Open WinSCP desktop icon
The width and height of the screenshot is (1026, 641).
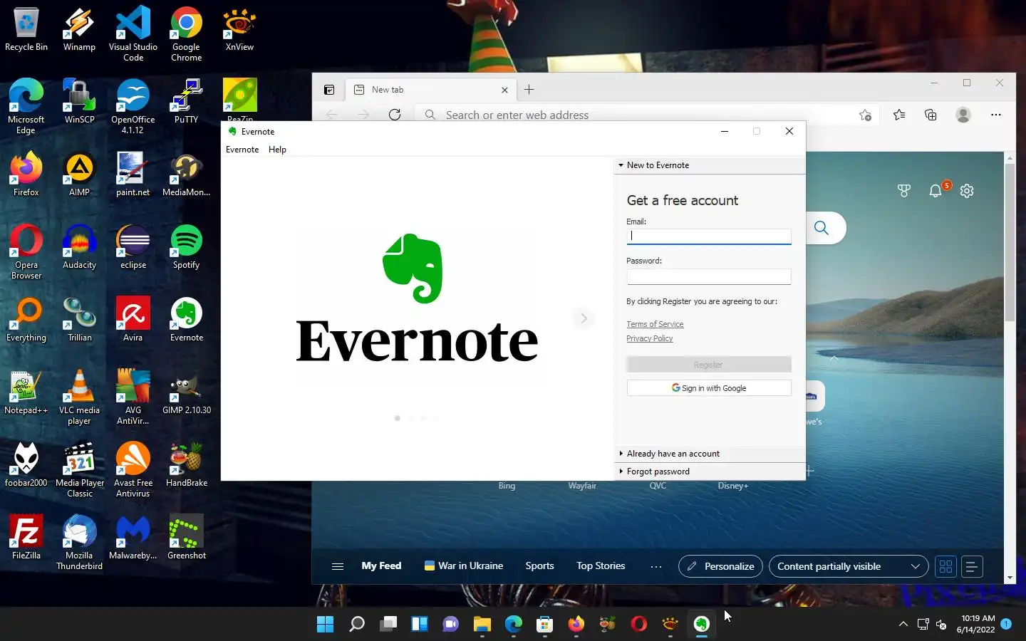point(79,102)
